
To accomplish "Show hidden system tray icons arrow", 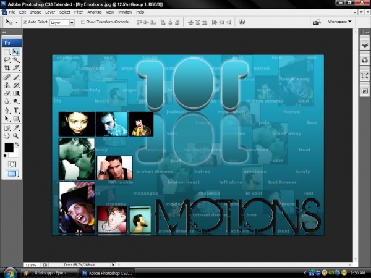I will (305, 273).
